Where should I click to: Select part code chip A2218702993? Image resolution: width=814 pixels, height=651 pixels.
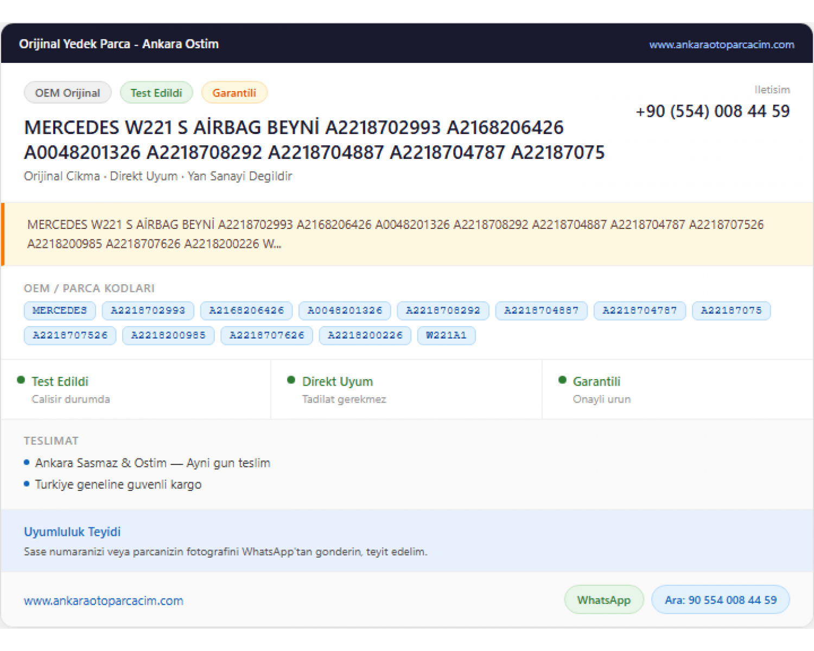(x=148, y=311)
